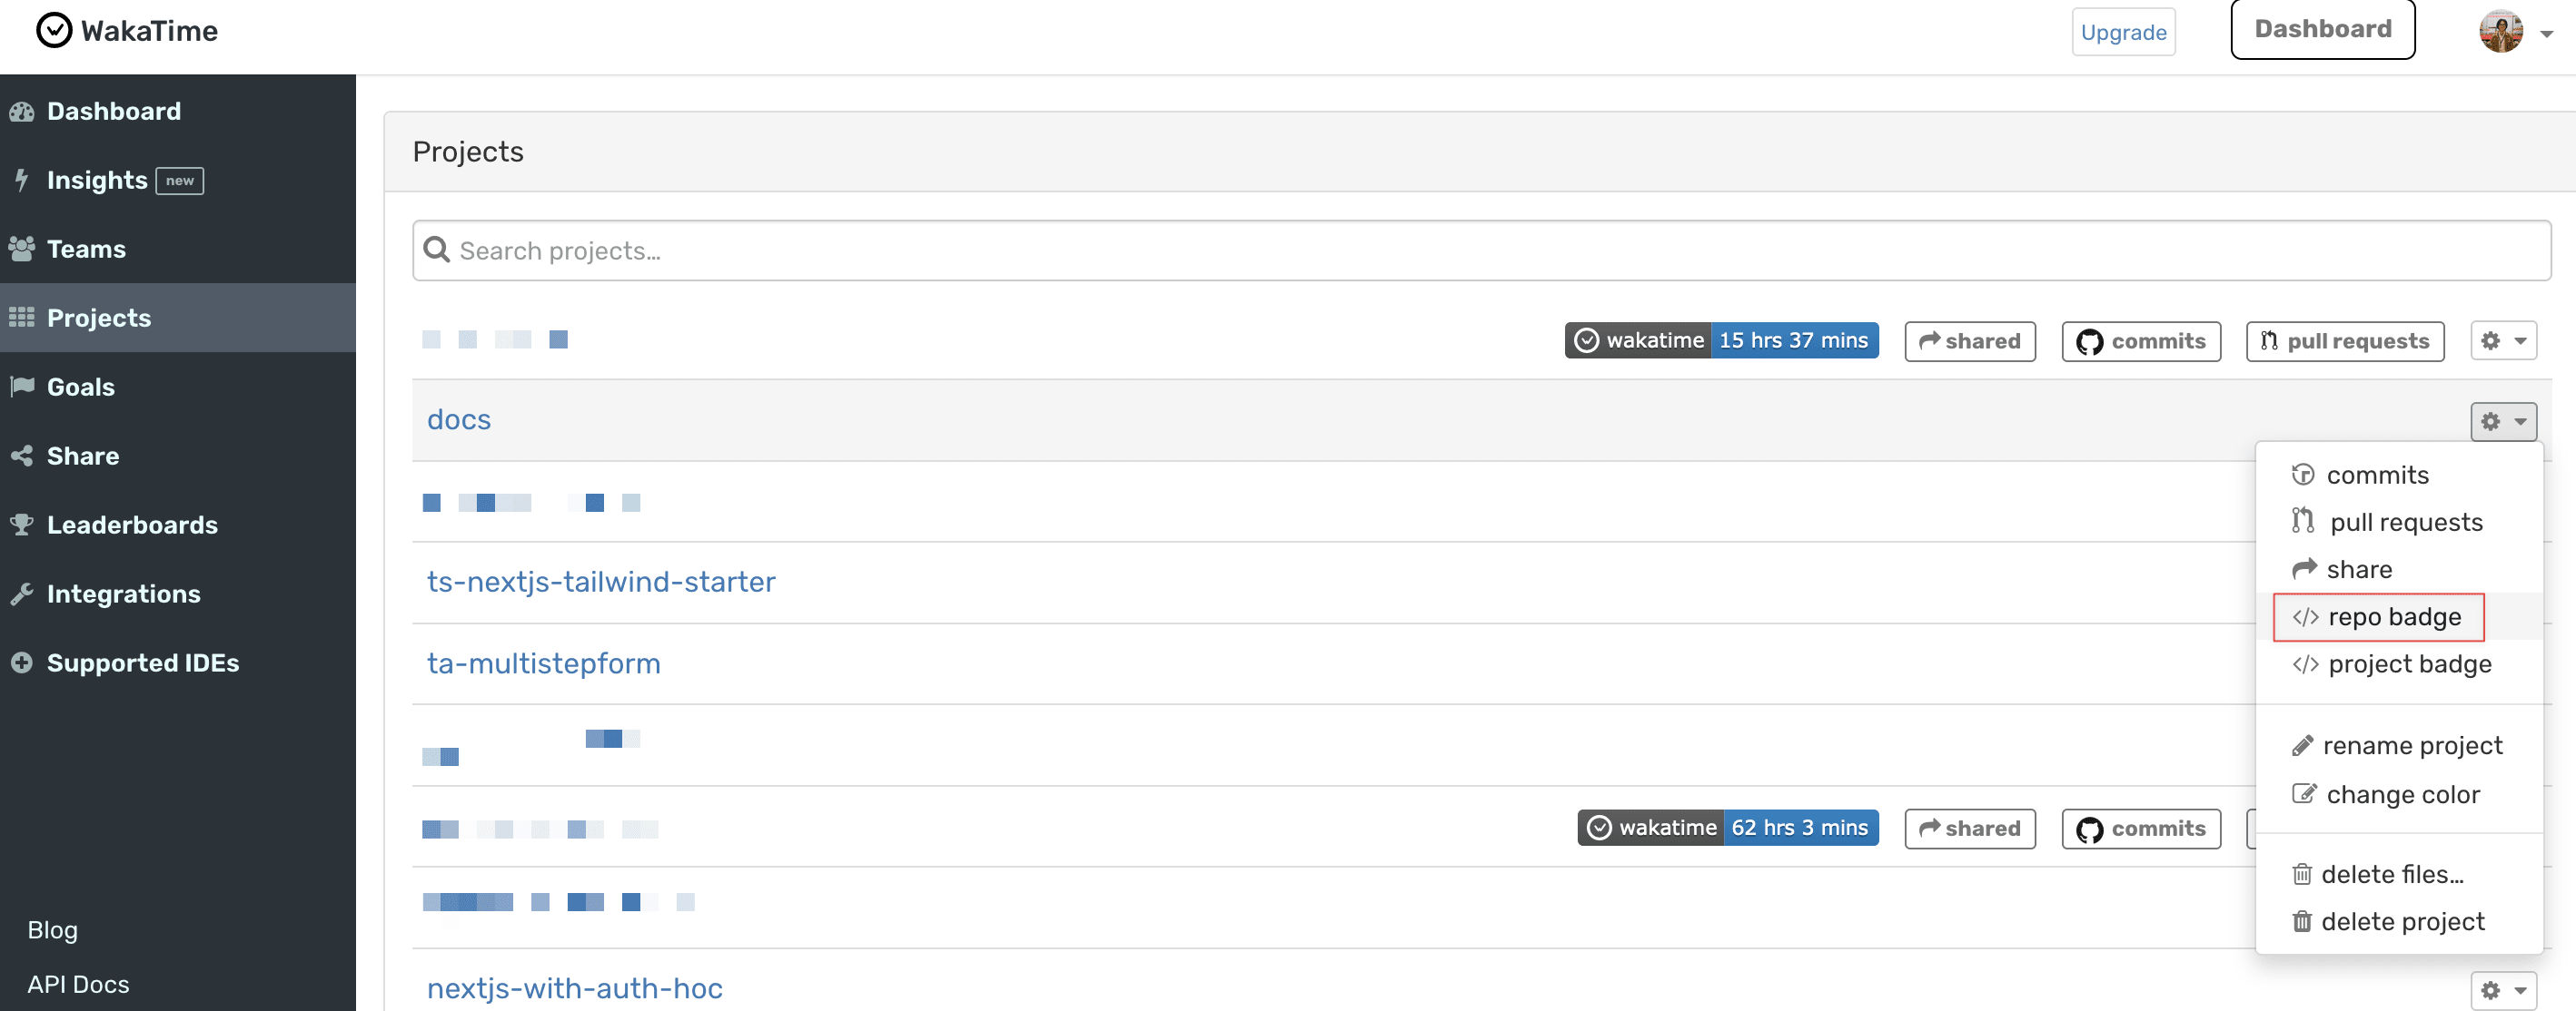Focus the Search projects field
Screen dimensions: 2576x1011
[x=1481, y=250]
